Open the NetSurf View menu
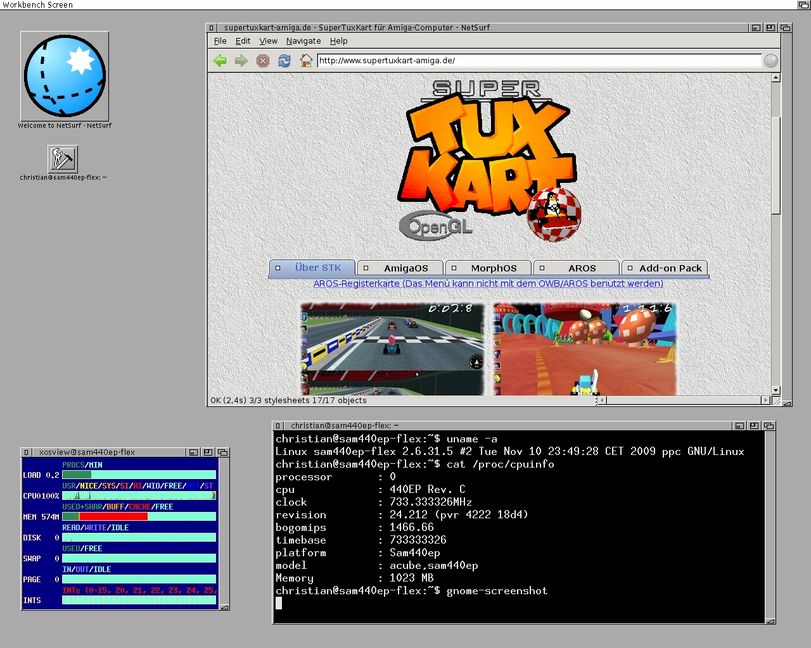 (268, 41)
